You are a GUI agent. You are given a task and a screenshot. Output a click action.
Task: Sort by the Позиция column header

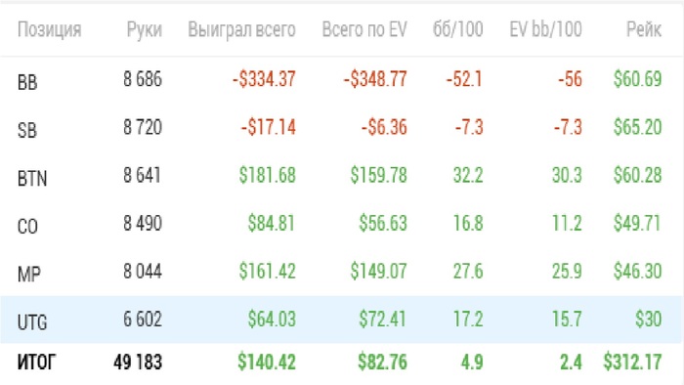pos(49,29)
